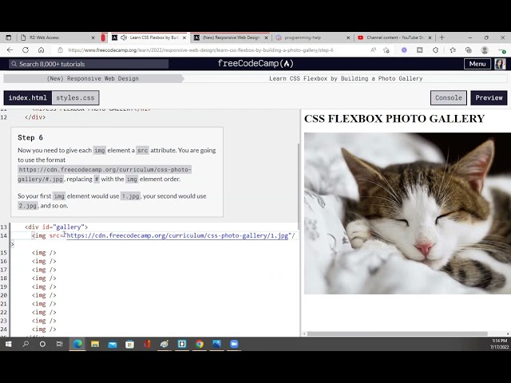The width and height of the screenshot is (511, 383).
Task: Open the Mail app on the taskbar
Action: click(x=113, y=344)
